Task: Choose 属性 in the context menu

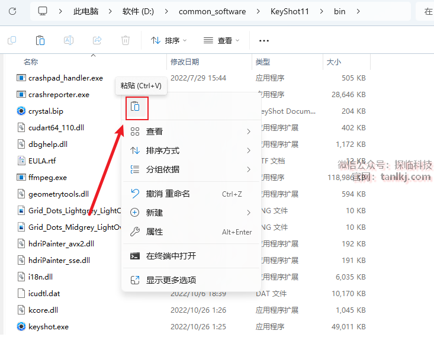Action: pyautogui.click(x=191, y=232)
